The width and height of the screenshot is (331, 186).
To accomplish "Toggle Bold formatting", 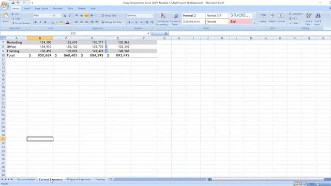I will point(36,22).
